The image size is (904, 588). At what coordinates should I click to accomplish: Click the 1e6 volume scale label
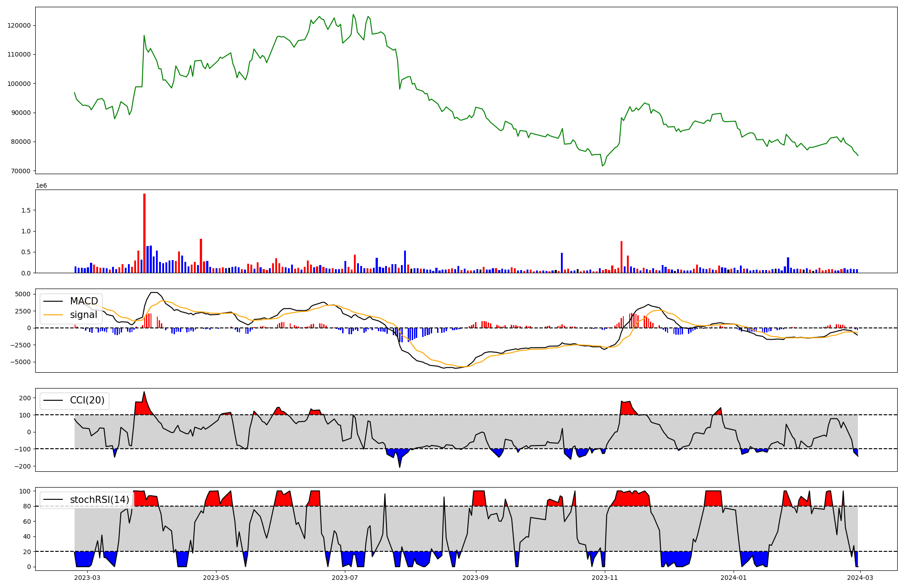[41, 186]
